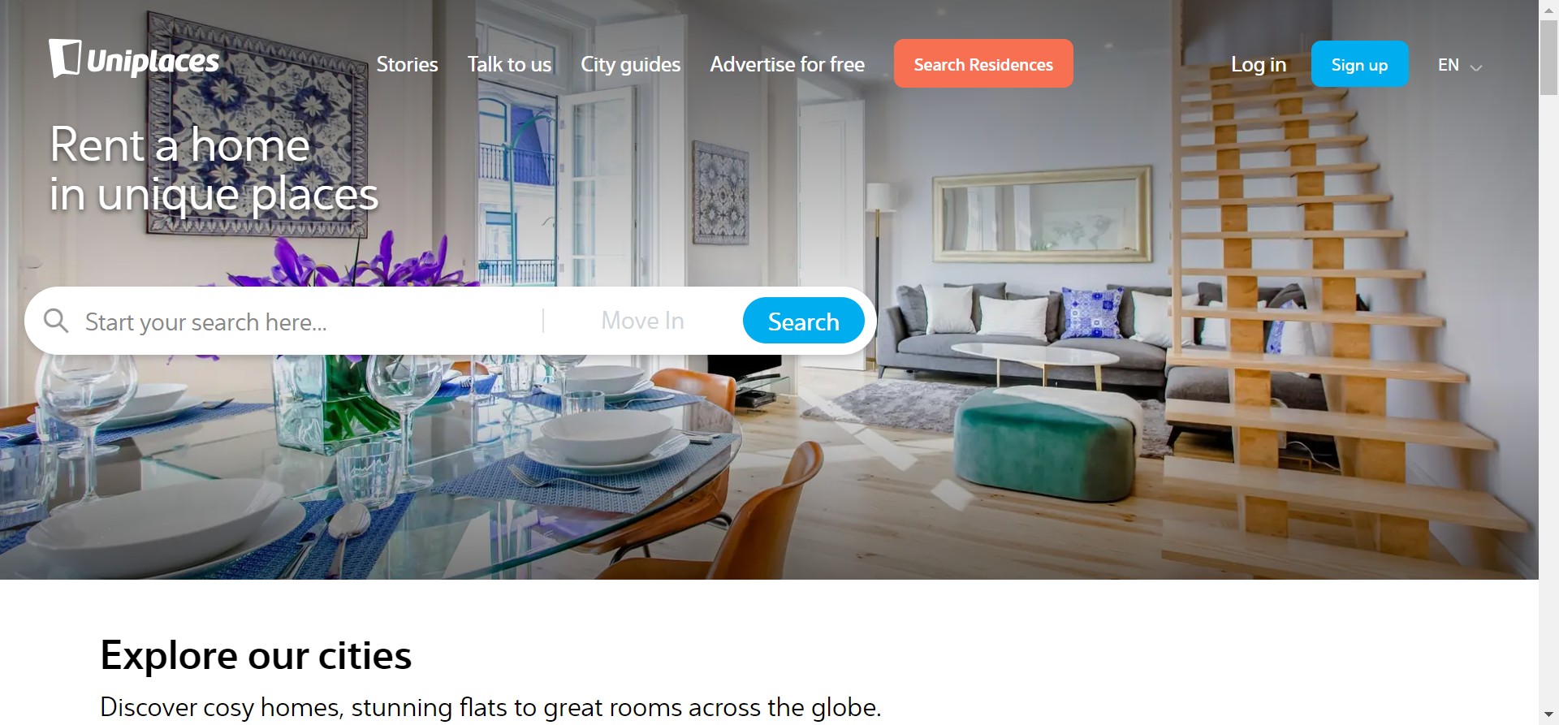Go to City guides
The image size is (1559, 725).
click(630, 64)
